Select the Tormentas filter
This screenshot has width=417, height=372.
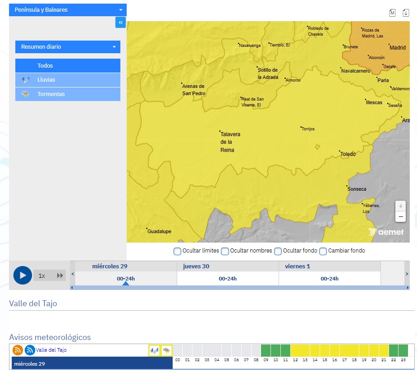pyautogui.click(x=68, y=94)
